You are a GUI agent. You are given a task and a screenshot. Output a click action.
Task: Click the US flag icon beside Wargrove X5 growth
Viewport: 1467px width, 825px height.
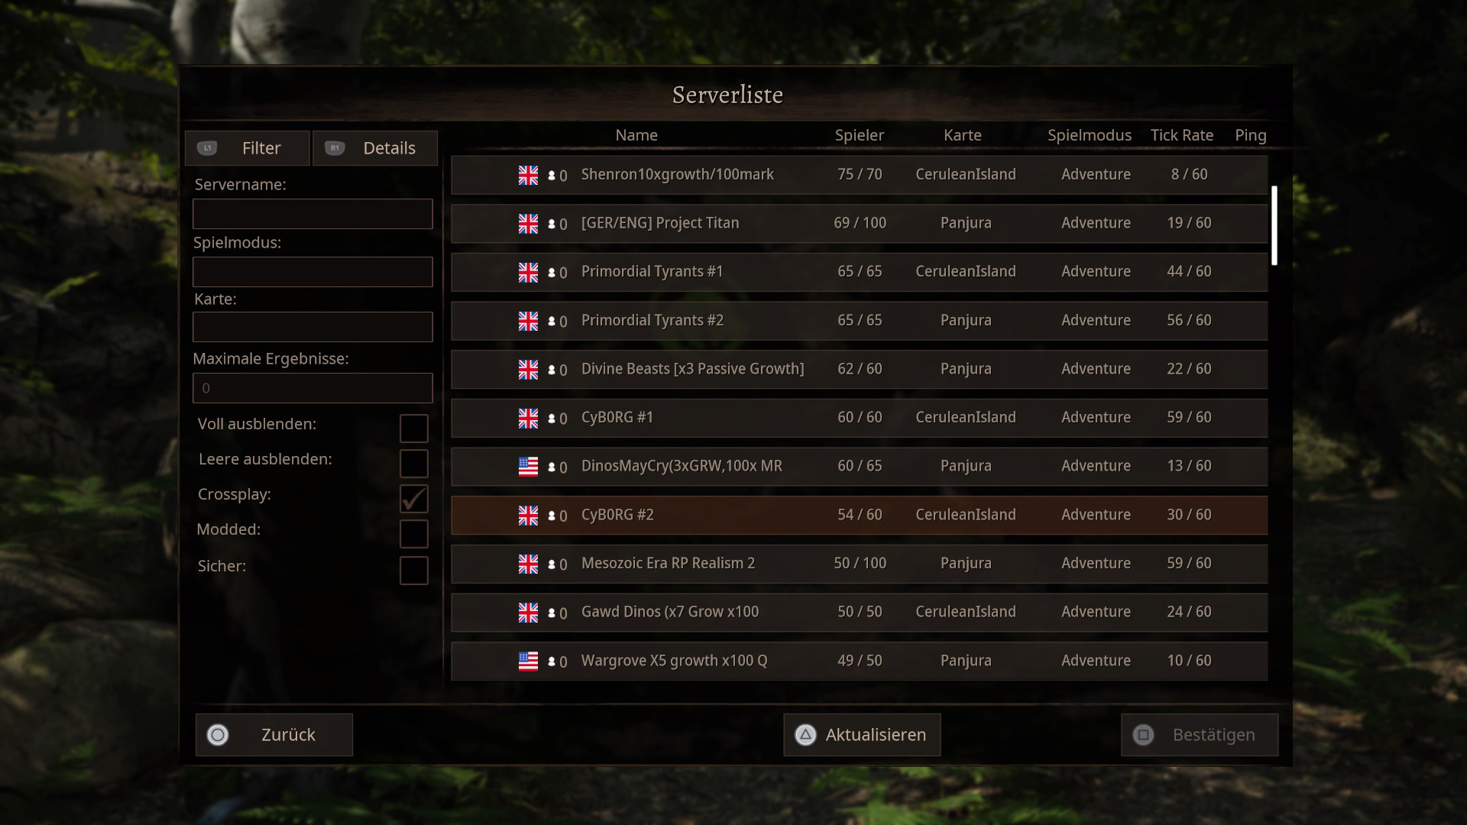528,662
